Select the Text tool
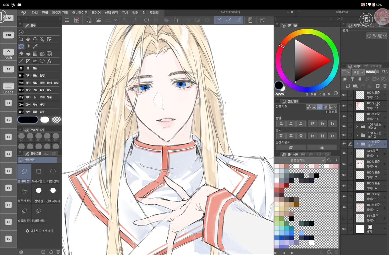389x255 pixels. (49, 61)
